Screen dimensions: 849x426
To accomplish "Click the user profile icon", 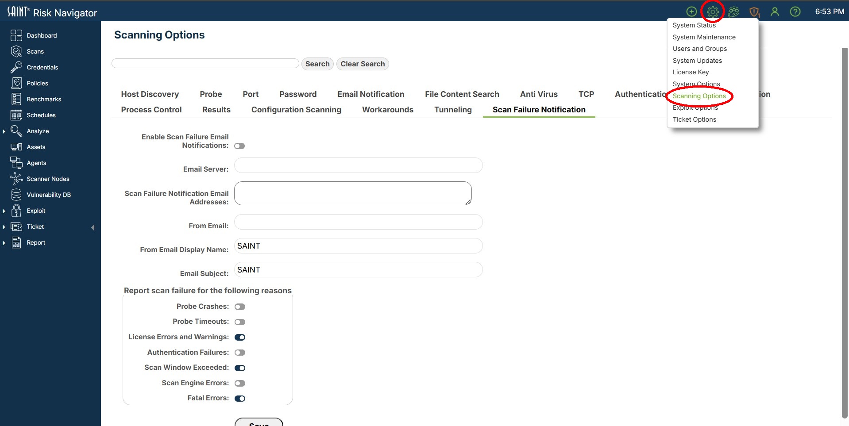I will [x=775, y=12].
